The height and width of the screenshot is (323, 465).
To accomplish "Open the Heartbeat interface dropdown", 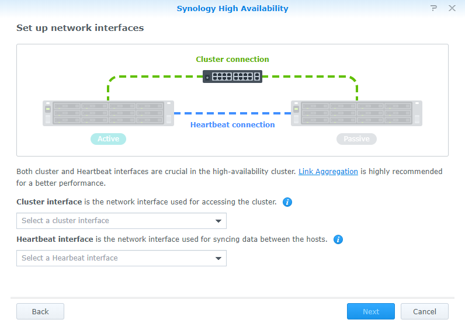I will 122,258.
